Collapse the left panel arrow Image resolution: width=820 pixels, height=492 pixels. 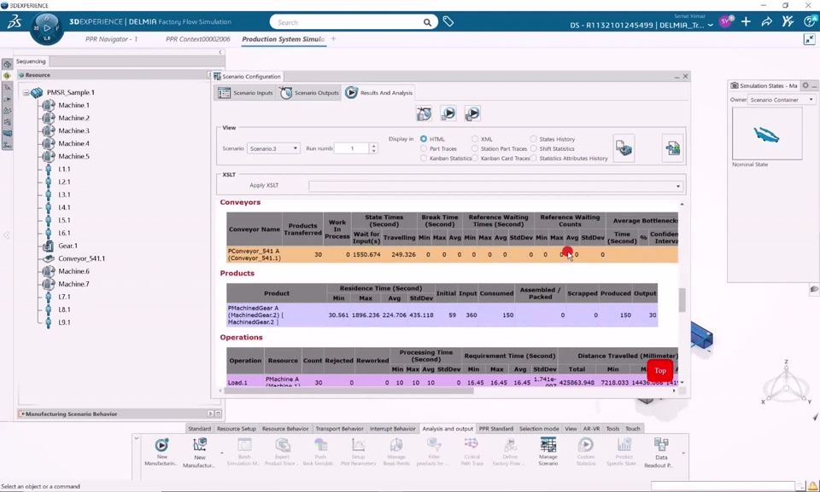[220, 52]
